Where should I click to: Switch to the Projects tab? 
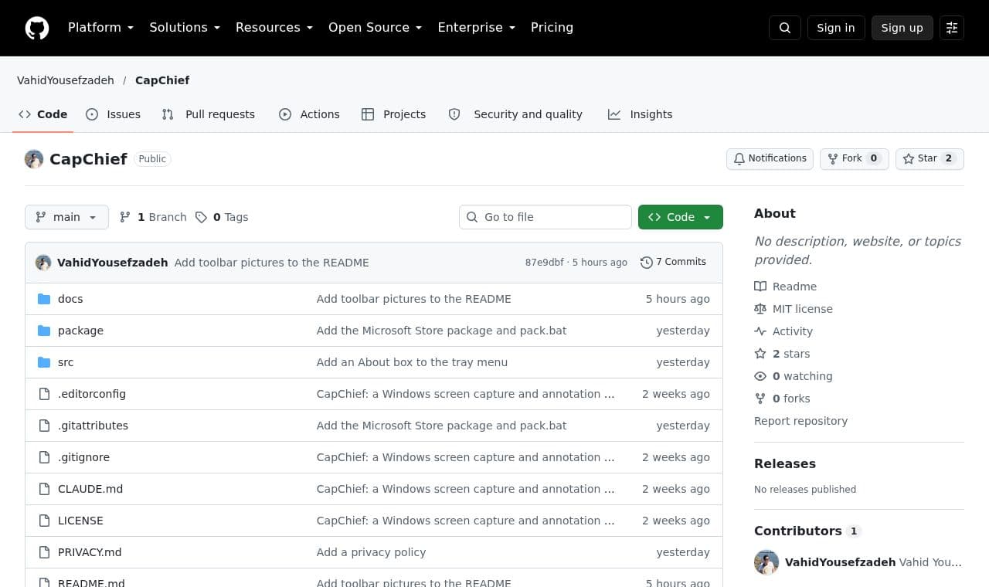point(393,114)
